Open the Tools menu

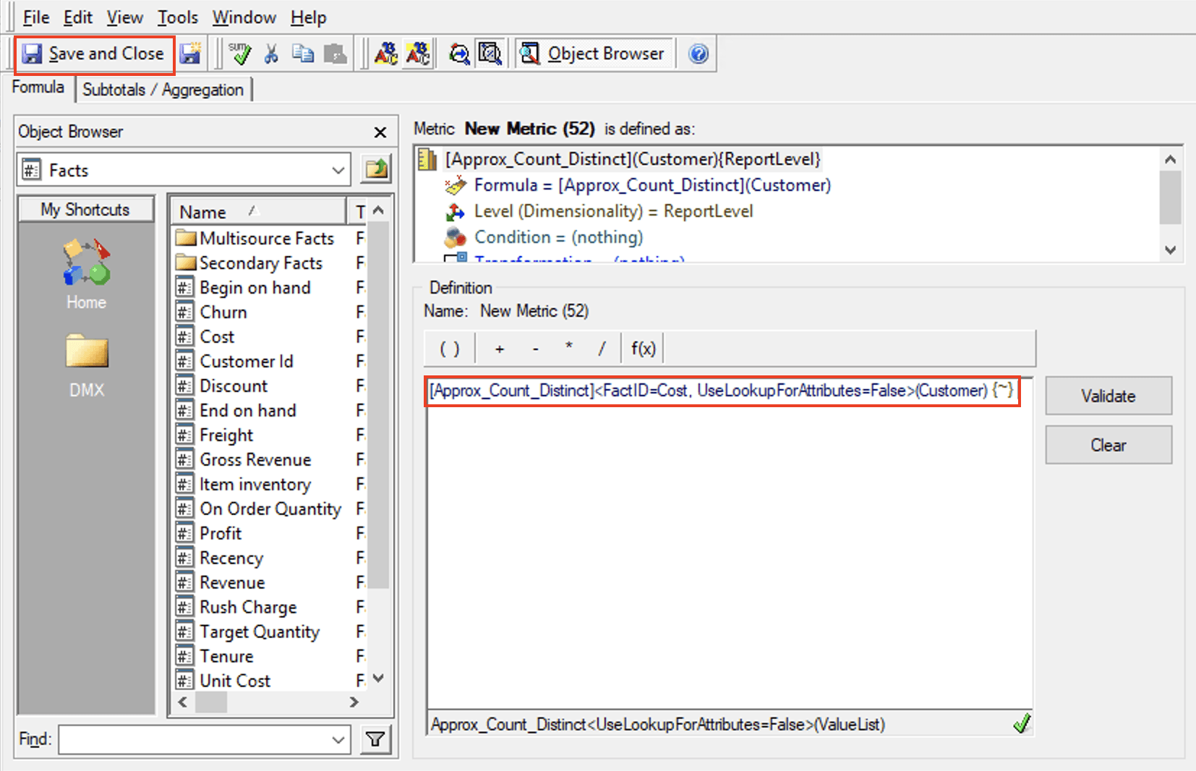177,17
